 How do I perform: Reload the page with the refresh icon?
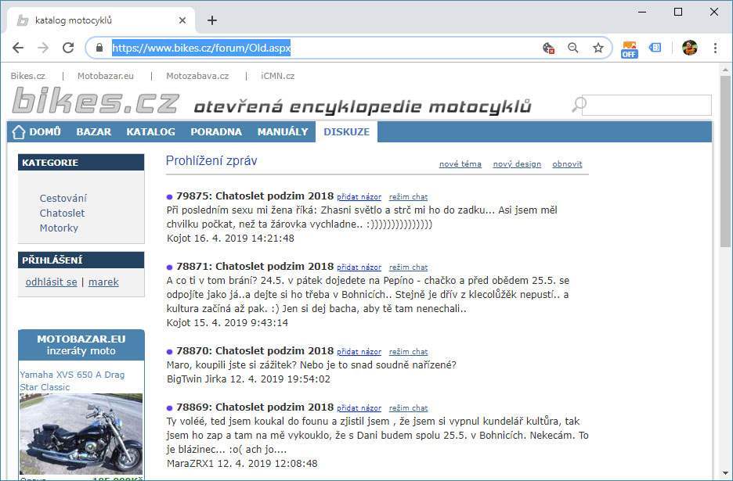(68, 48)
